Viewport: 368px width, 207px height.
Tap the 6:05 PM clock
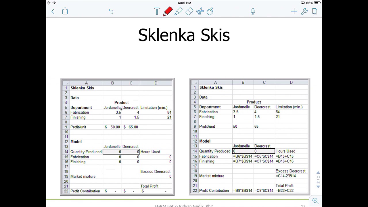pyautogui.click(x=184, y=3)
